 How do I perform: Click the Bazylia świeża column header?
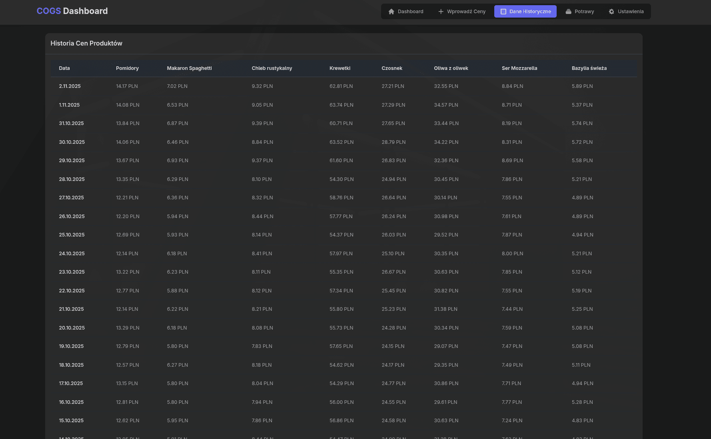coord(589,68)
